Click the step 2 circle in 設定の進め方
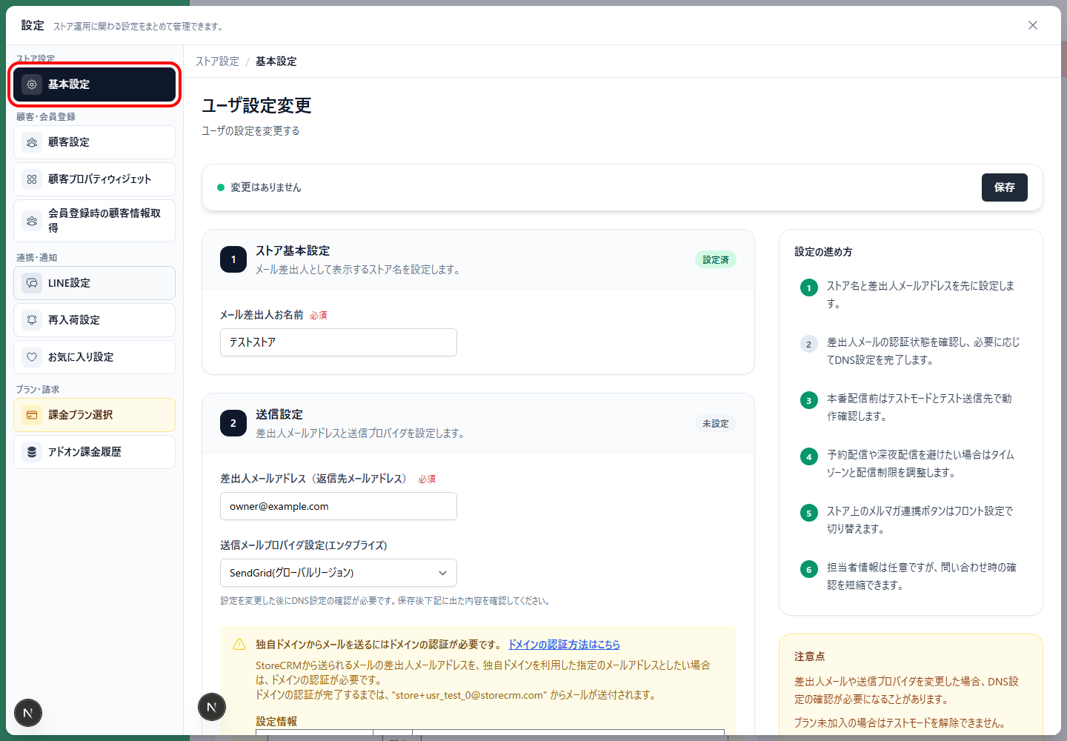The image size is (1067, 741). [x=809, y=344]
